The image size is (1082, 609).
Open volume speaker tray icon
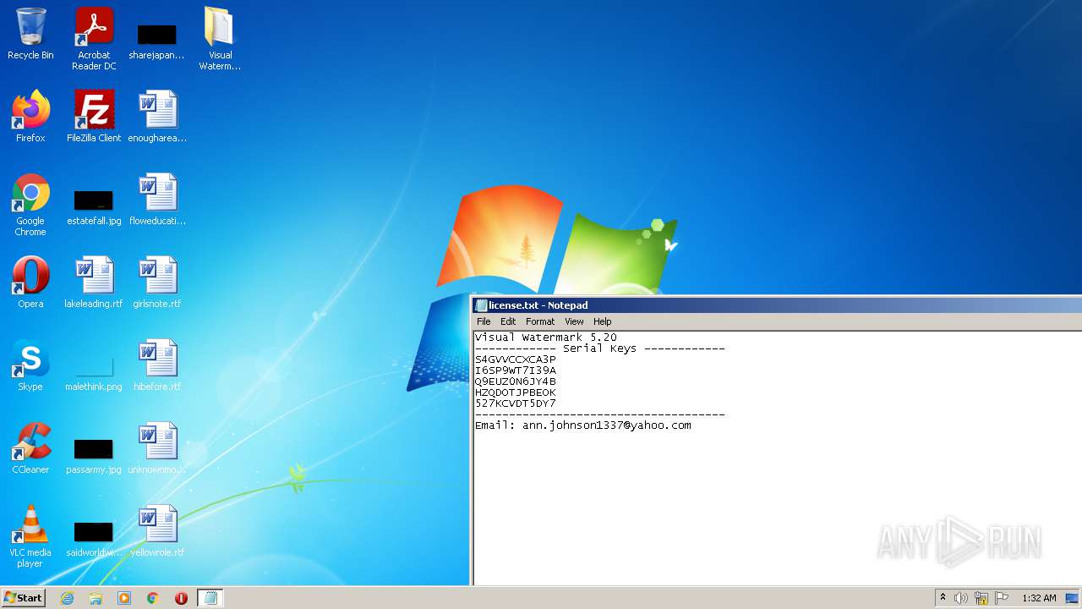tap(961, 598)
